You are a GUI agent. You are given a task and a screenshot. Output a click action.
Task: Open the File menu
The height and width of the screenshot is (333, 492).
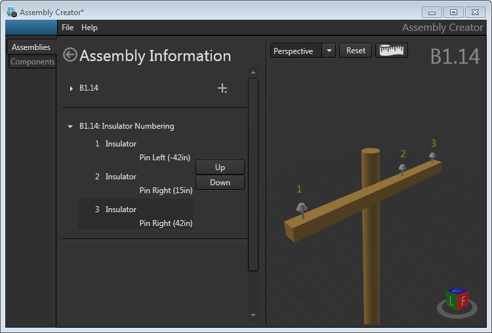coord(68,28)
